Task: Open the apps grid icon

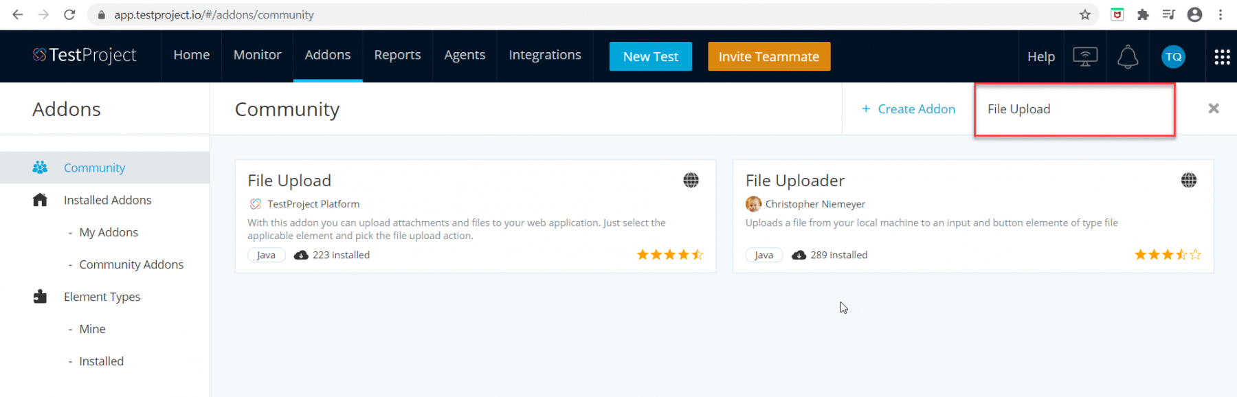Action: 1222,56
